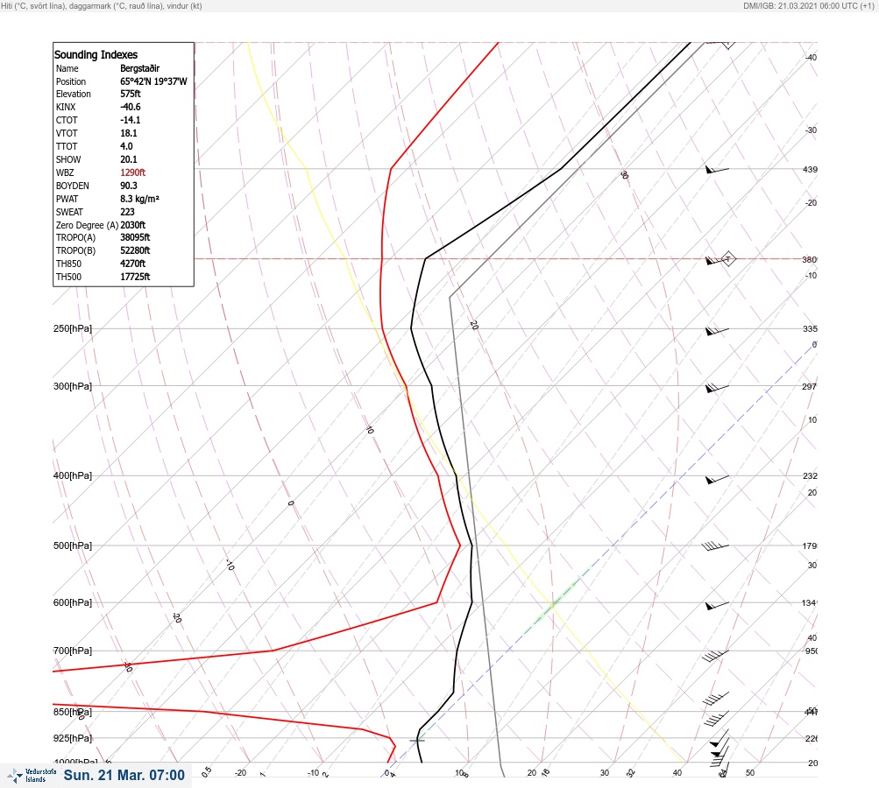Screen dimensions: 879x788
Task: Click the Veðurstofa Íslands logo
Action: point(32,776)
